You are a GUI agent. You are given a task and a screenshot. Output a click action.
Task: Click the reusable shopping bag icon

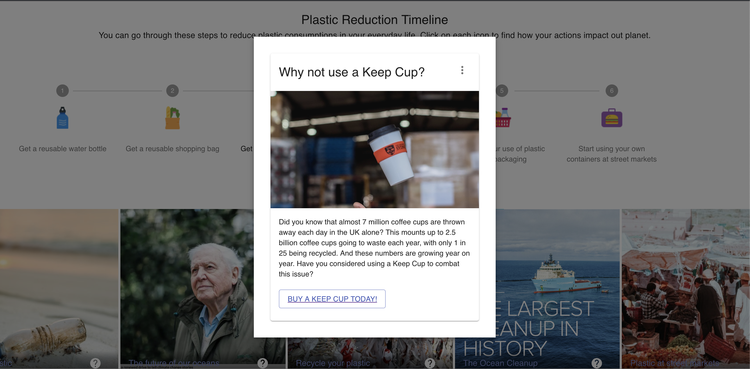pos(172,118)
